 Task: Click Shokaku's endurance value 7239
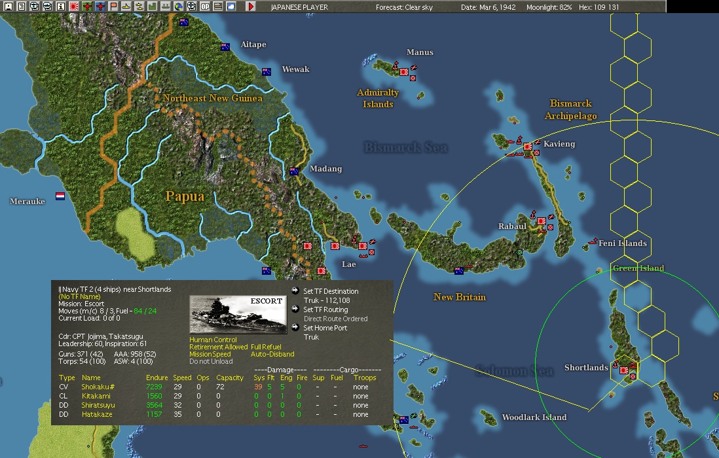click(x=154, y=387)
